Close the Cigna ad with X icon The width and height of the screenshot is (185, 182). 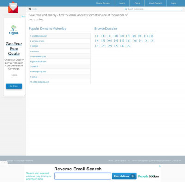pyautogui.click(x=25, y=16)
